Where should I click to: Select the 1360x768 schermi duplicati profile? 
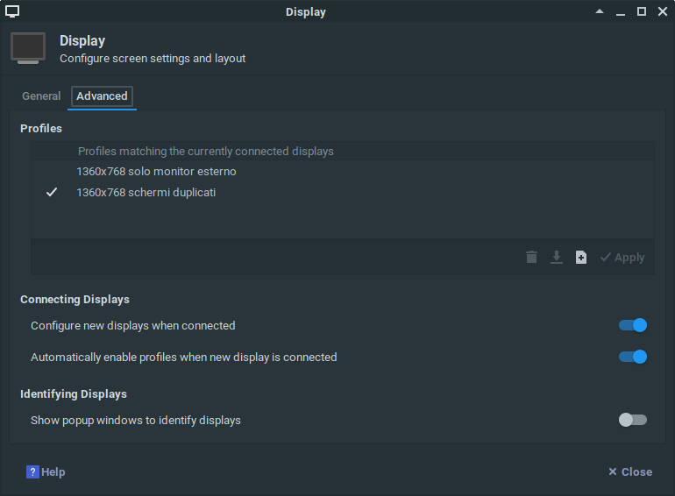146,192
